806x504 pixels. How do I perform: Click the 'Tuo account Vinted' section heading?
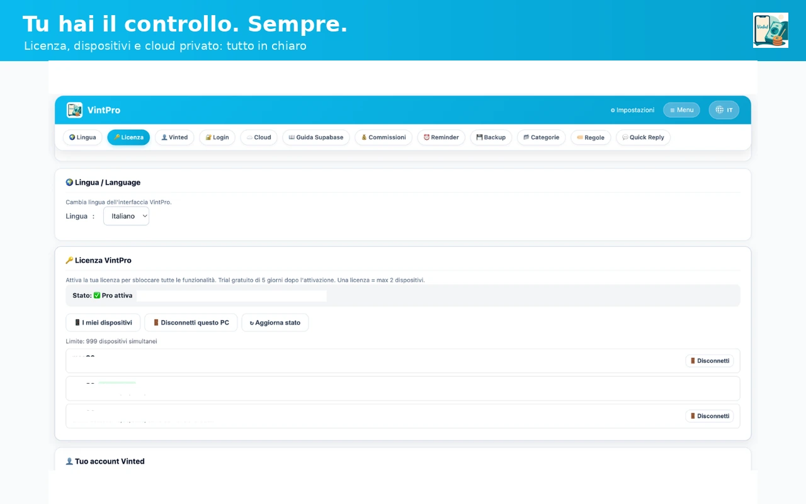110,461
